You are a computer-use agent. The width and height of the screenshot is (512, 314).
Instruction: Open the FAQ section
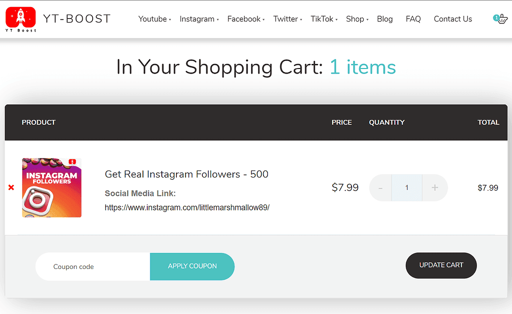[x=413, y=19]
